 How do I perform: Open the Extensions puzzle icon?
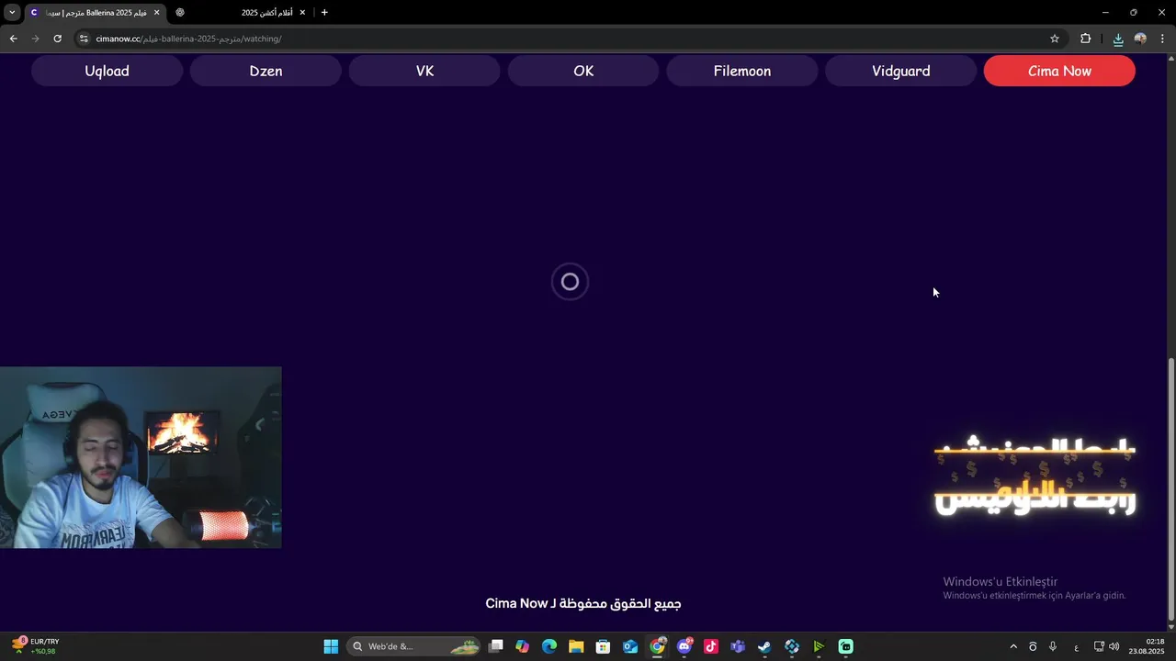(1086, 39)
